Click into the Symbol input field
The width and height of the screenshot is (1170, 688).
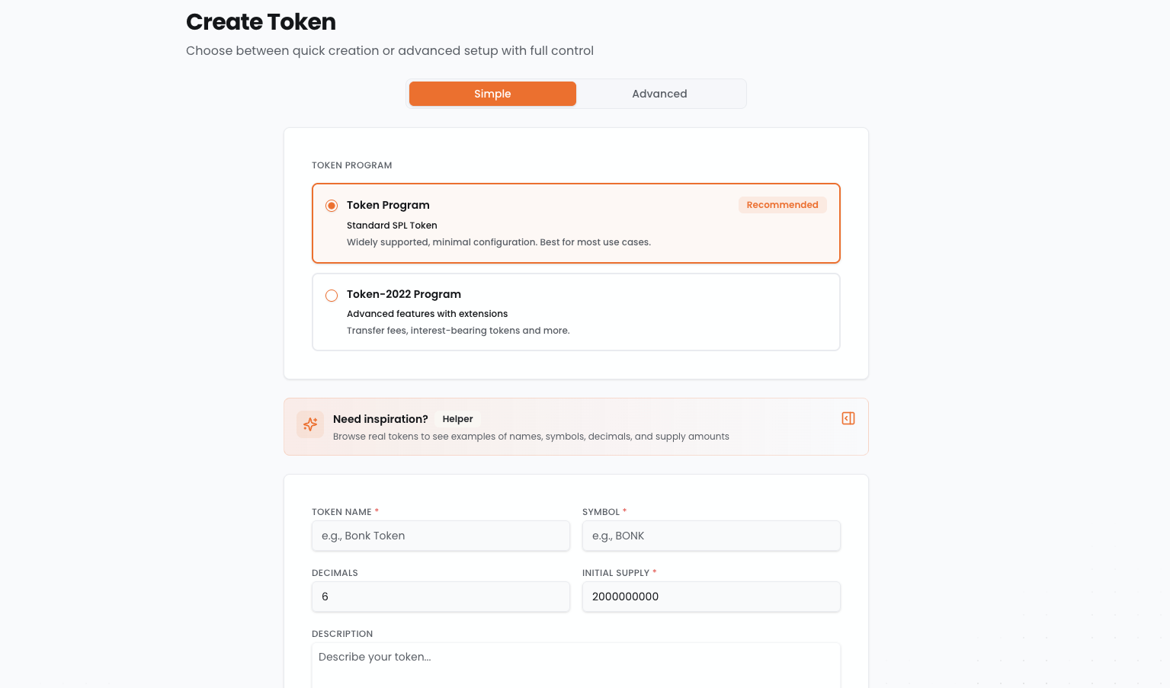tap(710, 536)
